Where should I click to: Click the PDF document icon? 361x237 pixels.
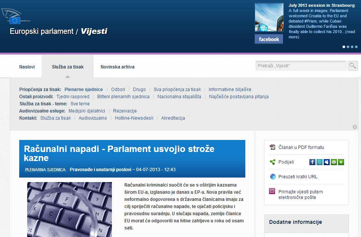(x=273, y=147)
